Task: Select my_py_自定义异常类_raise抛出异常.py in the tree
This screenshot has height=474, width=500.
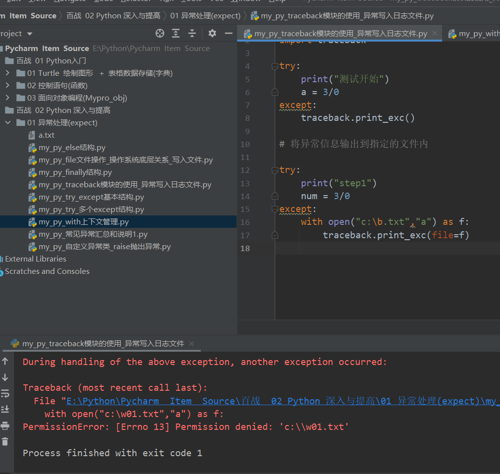Action: coord(104,247)
